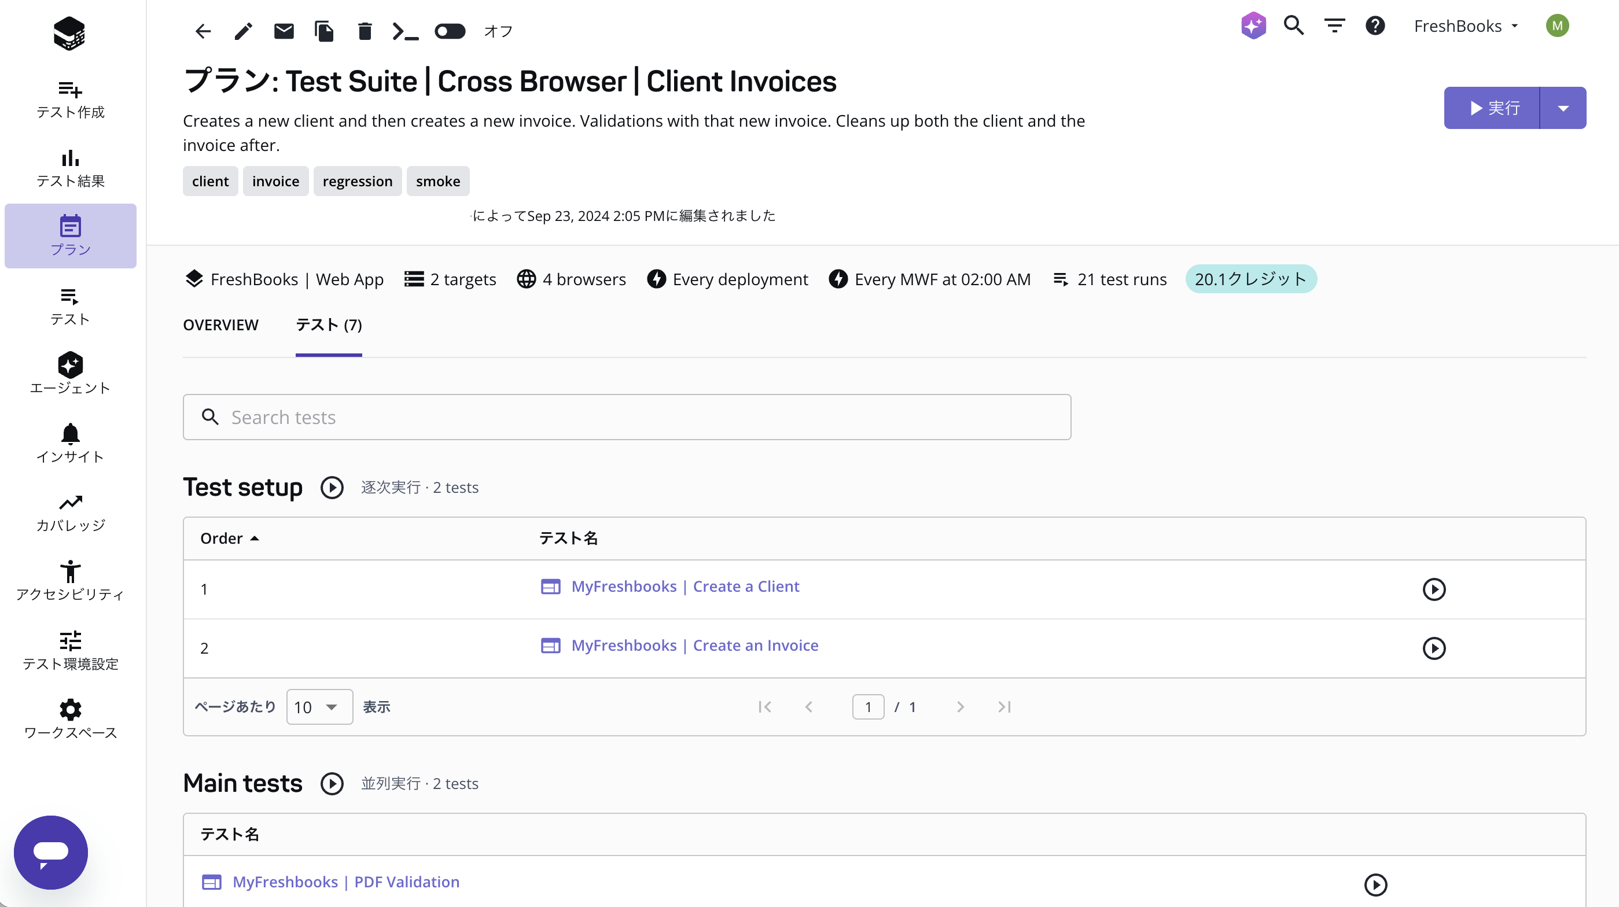Viewport: 1619px width, 907px height.
Task: Open MyFreshbooks | Create an Invoice test
Action: point(694,646)
